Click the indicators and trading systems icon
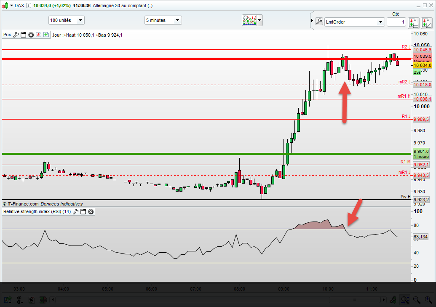436x307 pixels. (x=249, y=20)
